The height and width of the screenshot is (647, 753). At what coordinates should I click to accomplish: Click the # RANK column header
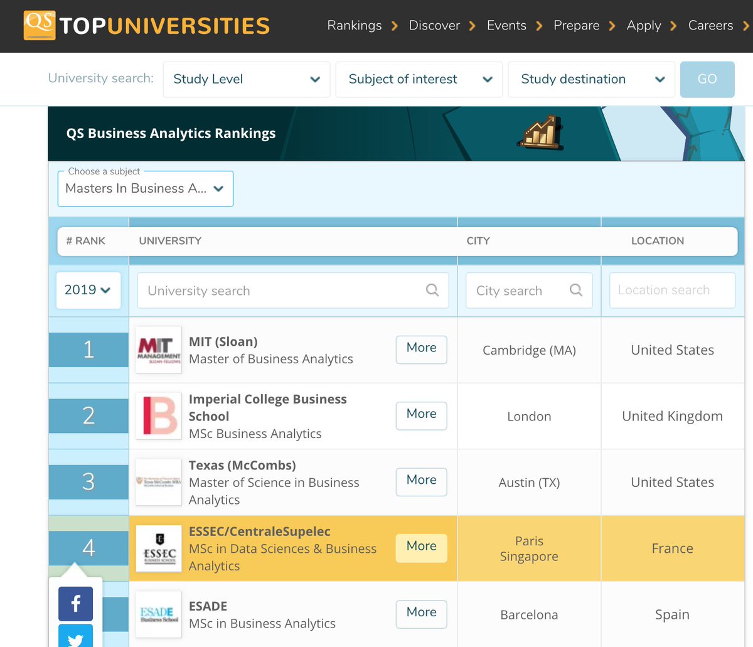(x=86, y=241)
